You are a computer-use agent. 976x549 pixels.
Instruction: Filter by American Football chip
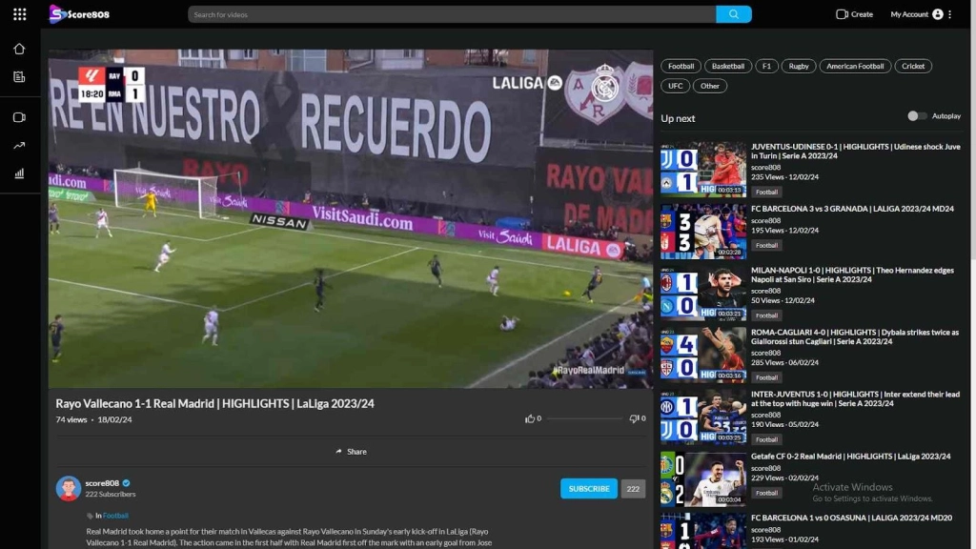[855, 66]
